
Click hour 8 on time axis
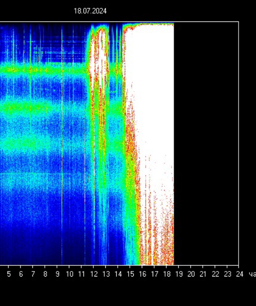45,274
